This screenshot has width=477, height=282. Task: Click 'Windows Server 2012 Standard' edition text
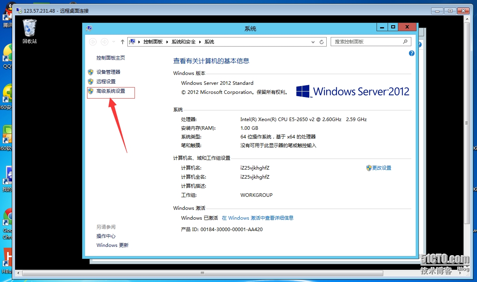(217, 83)
